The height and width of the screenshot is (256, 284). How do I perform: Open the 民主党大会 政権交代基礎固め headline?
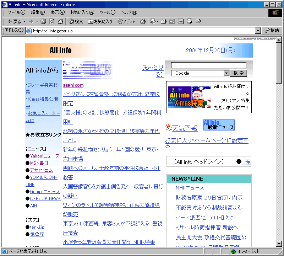coord(211,237)
